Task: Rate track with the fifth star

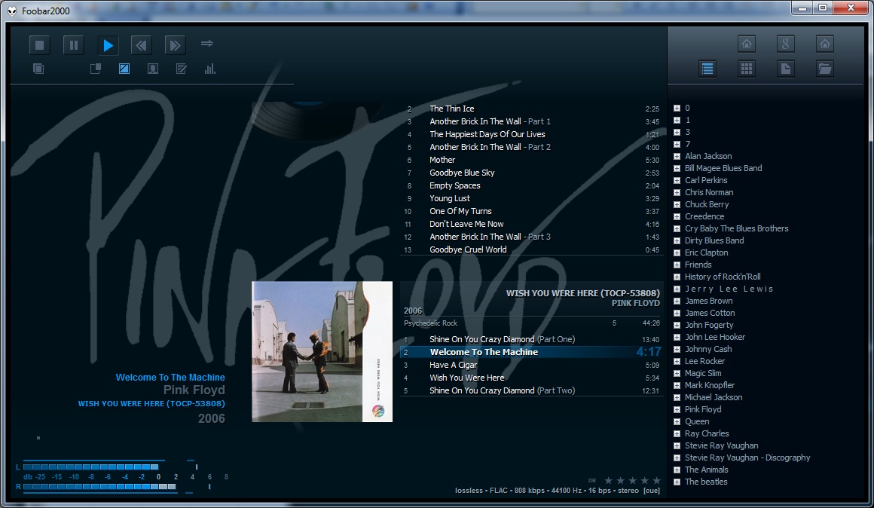Action: [x=656, y=480]
